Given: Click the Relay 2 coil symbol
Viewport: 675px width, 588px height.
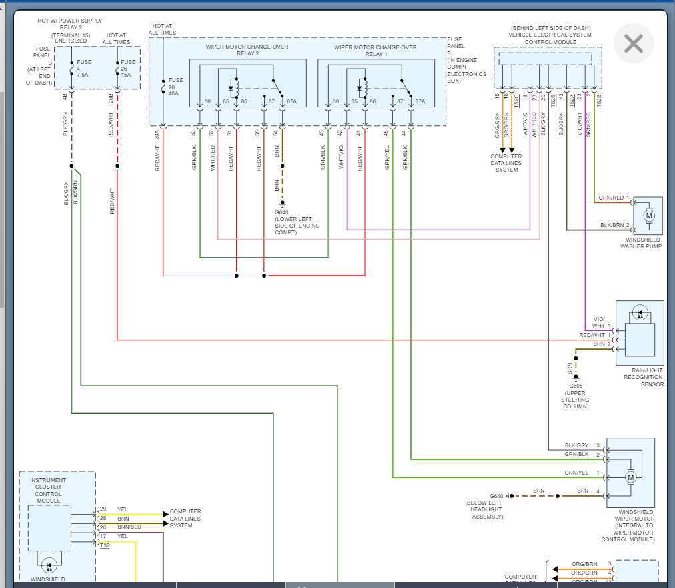Looking at the screenshot, I should (x=233, y=88).
